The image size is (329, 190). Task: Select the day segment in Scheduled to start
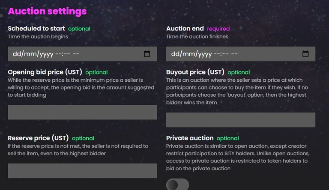pos(17,54)
